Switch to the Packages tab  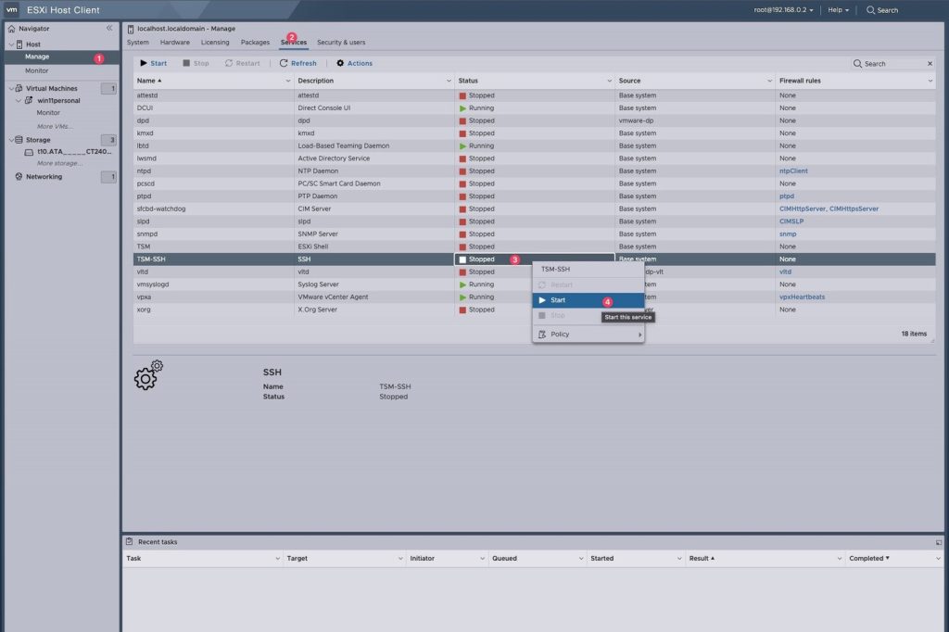click(255, 43)
